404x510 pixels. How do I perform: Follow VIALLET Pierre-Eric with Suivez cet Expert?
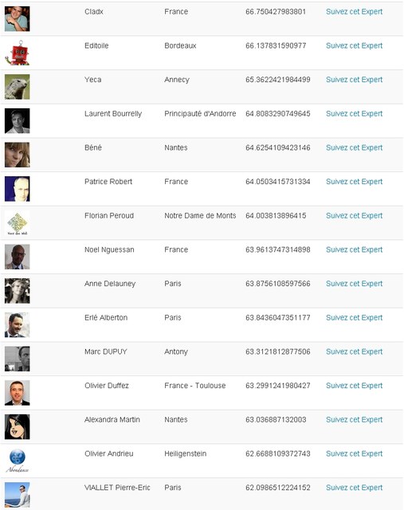[x=355, y=488]
